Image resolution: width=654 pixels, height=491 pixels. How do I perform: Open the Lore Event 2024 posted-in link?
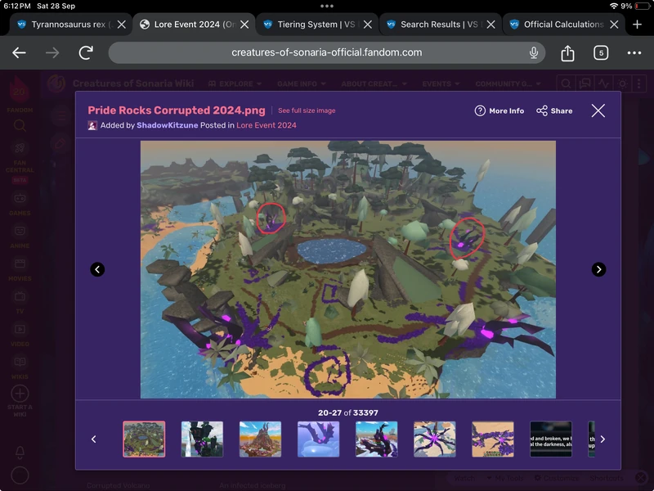(x=267, y=125)
